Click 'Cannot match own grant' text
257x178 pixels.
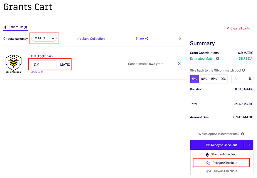146,64
